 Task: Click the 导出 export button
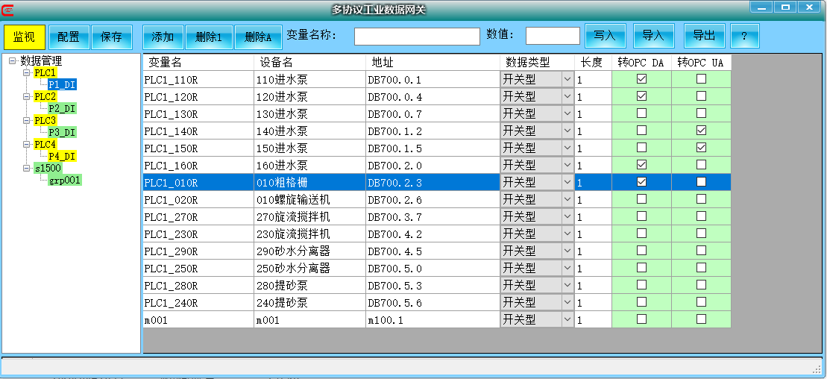click(704, 35)
